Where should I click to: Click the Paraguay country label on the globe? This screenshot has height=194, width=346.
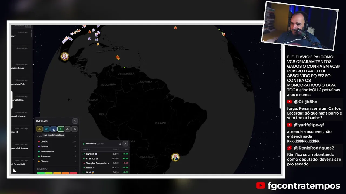pos(147,157)
